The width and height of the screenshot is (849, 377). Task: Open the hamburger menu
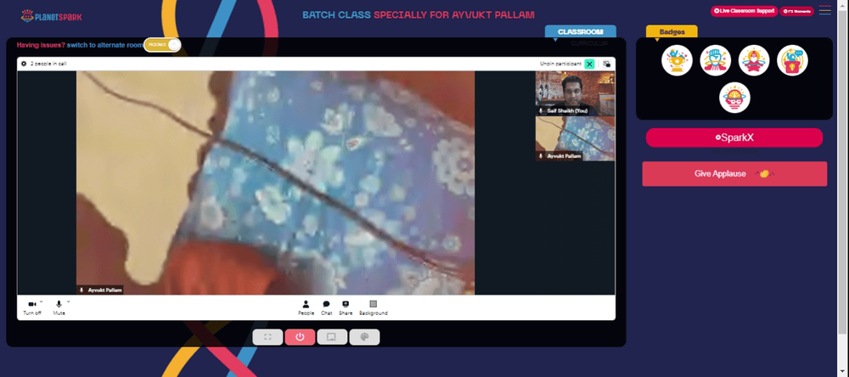click(x=824, y=10)
